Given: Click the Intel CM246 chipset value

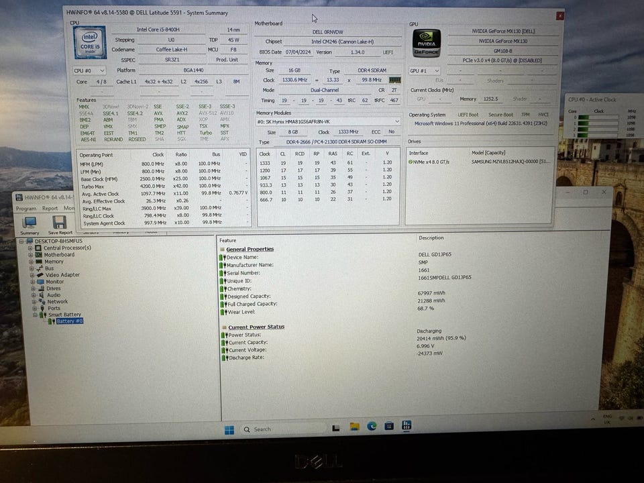Looking at the screenshot, I should pyautogui.click(x=342, y=42).
